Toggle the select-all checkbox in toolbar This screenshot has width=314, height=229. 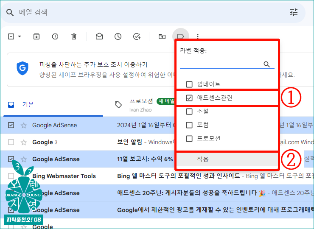11,36
